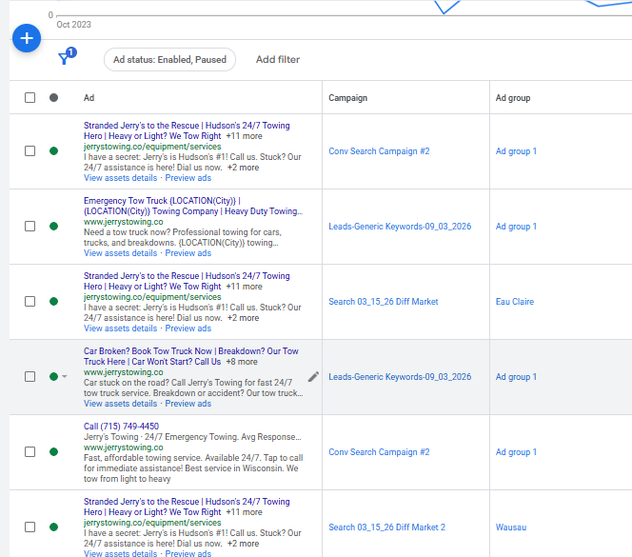Click the status dot column header icon

point(53,98)
